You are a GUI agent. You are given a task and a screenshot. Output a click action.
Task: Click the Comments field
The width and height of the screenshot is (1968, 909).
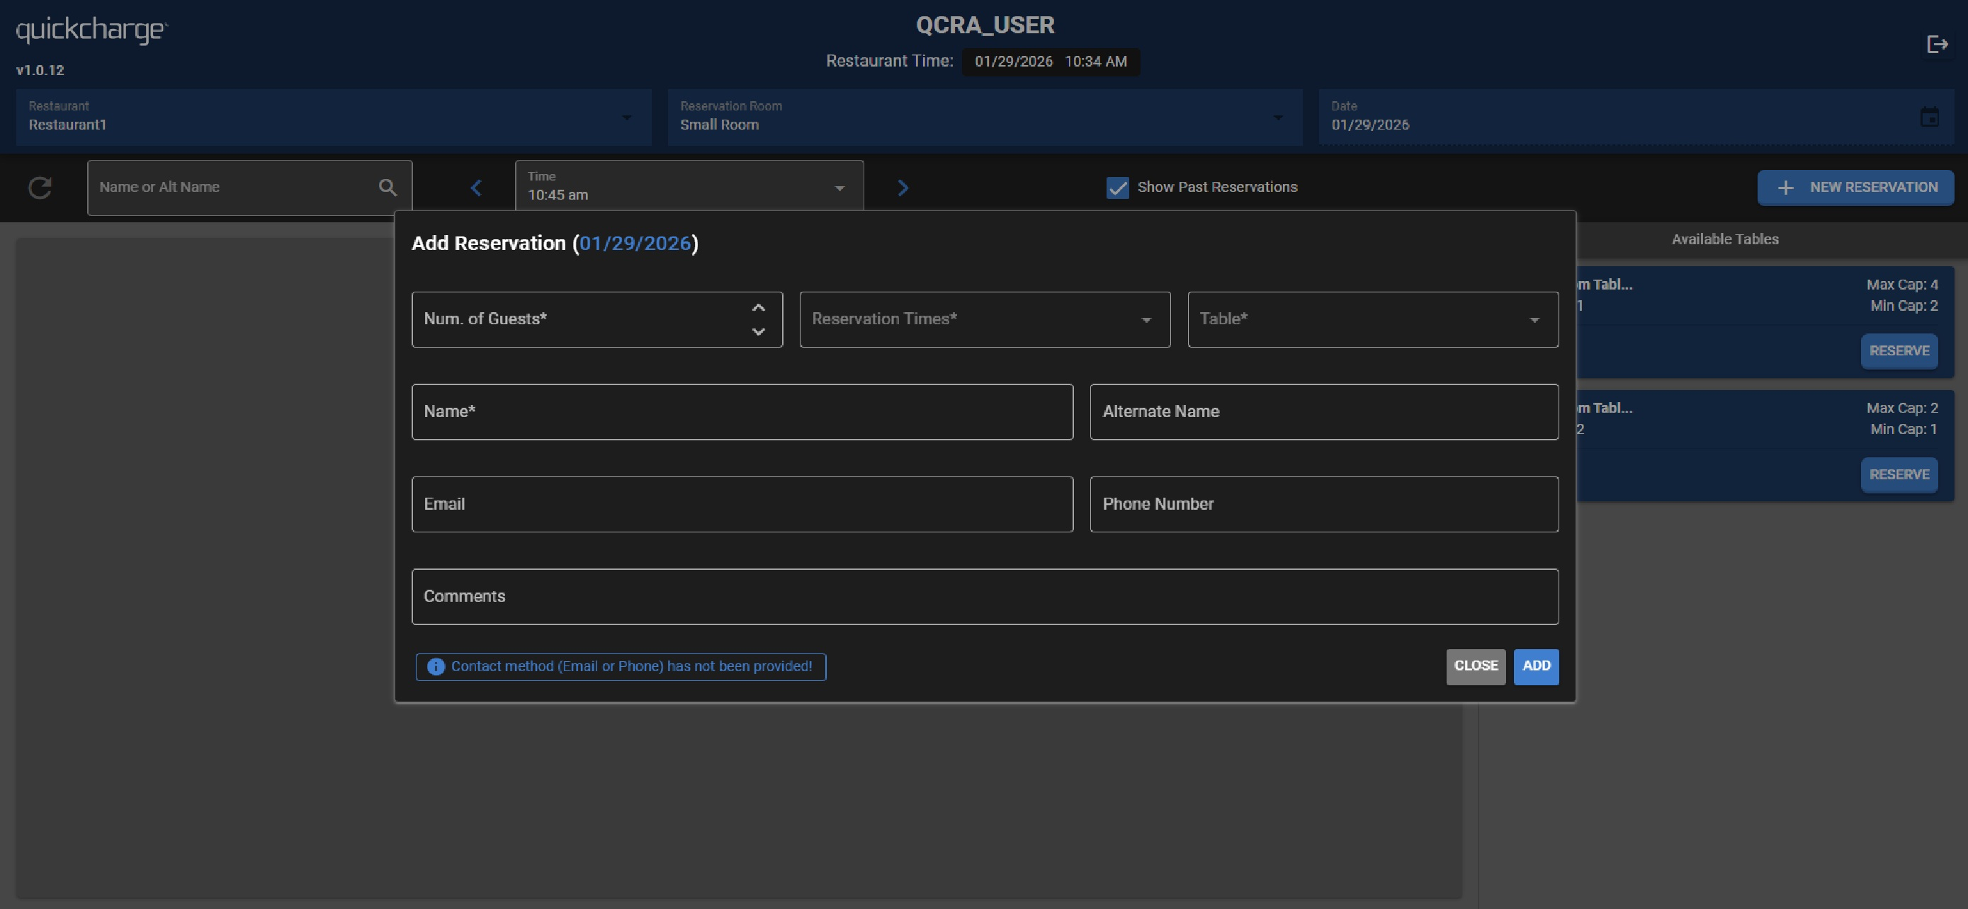pyautogui.click(x=985, y=596)
